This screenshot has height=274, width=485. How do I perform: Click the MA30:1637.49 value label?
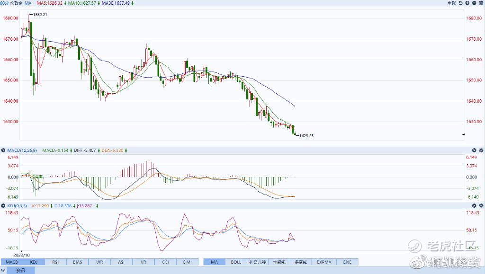point(116,3)
